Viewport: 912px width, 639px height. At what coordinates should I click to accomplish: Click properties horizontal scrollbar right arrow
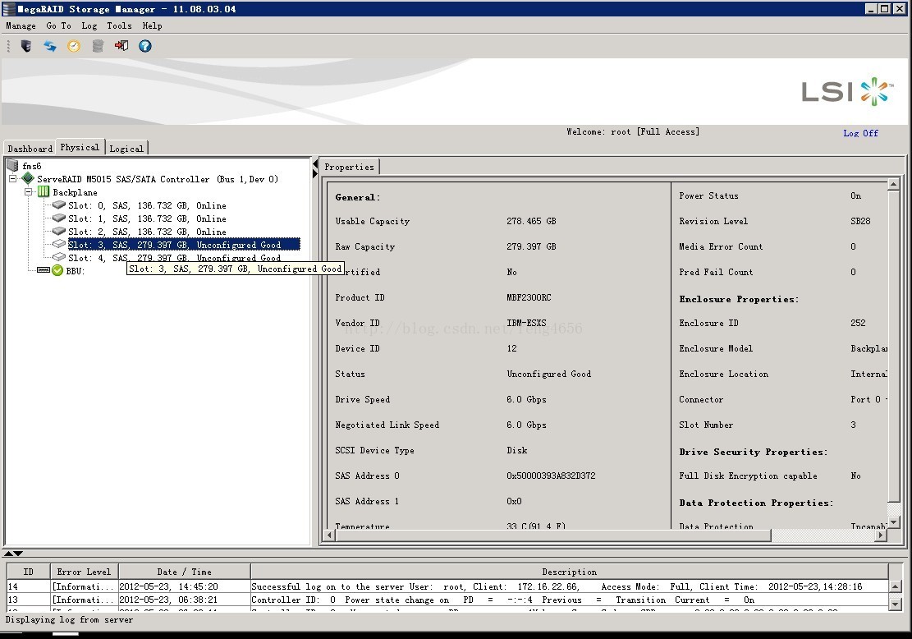point(881,535)
